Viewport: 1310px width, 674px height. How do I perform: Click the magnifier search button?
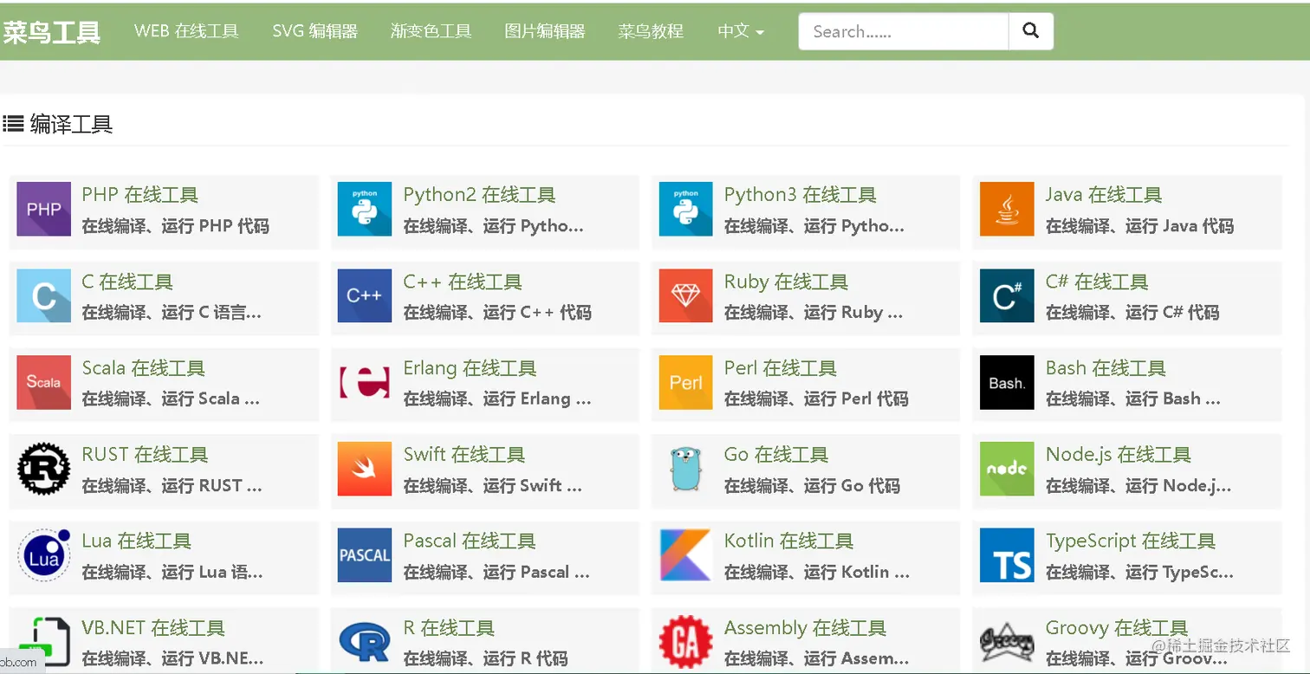(x=1031, y=31)
